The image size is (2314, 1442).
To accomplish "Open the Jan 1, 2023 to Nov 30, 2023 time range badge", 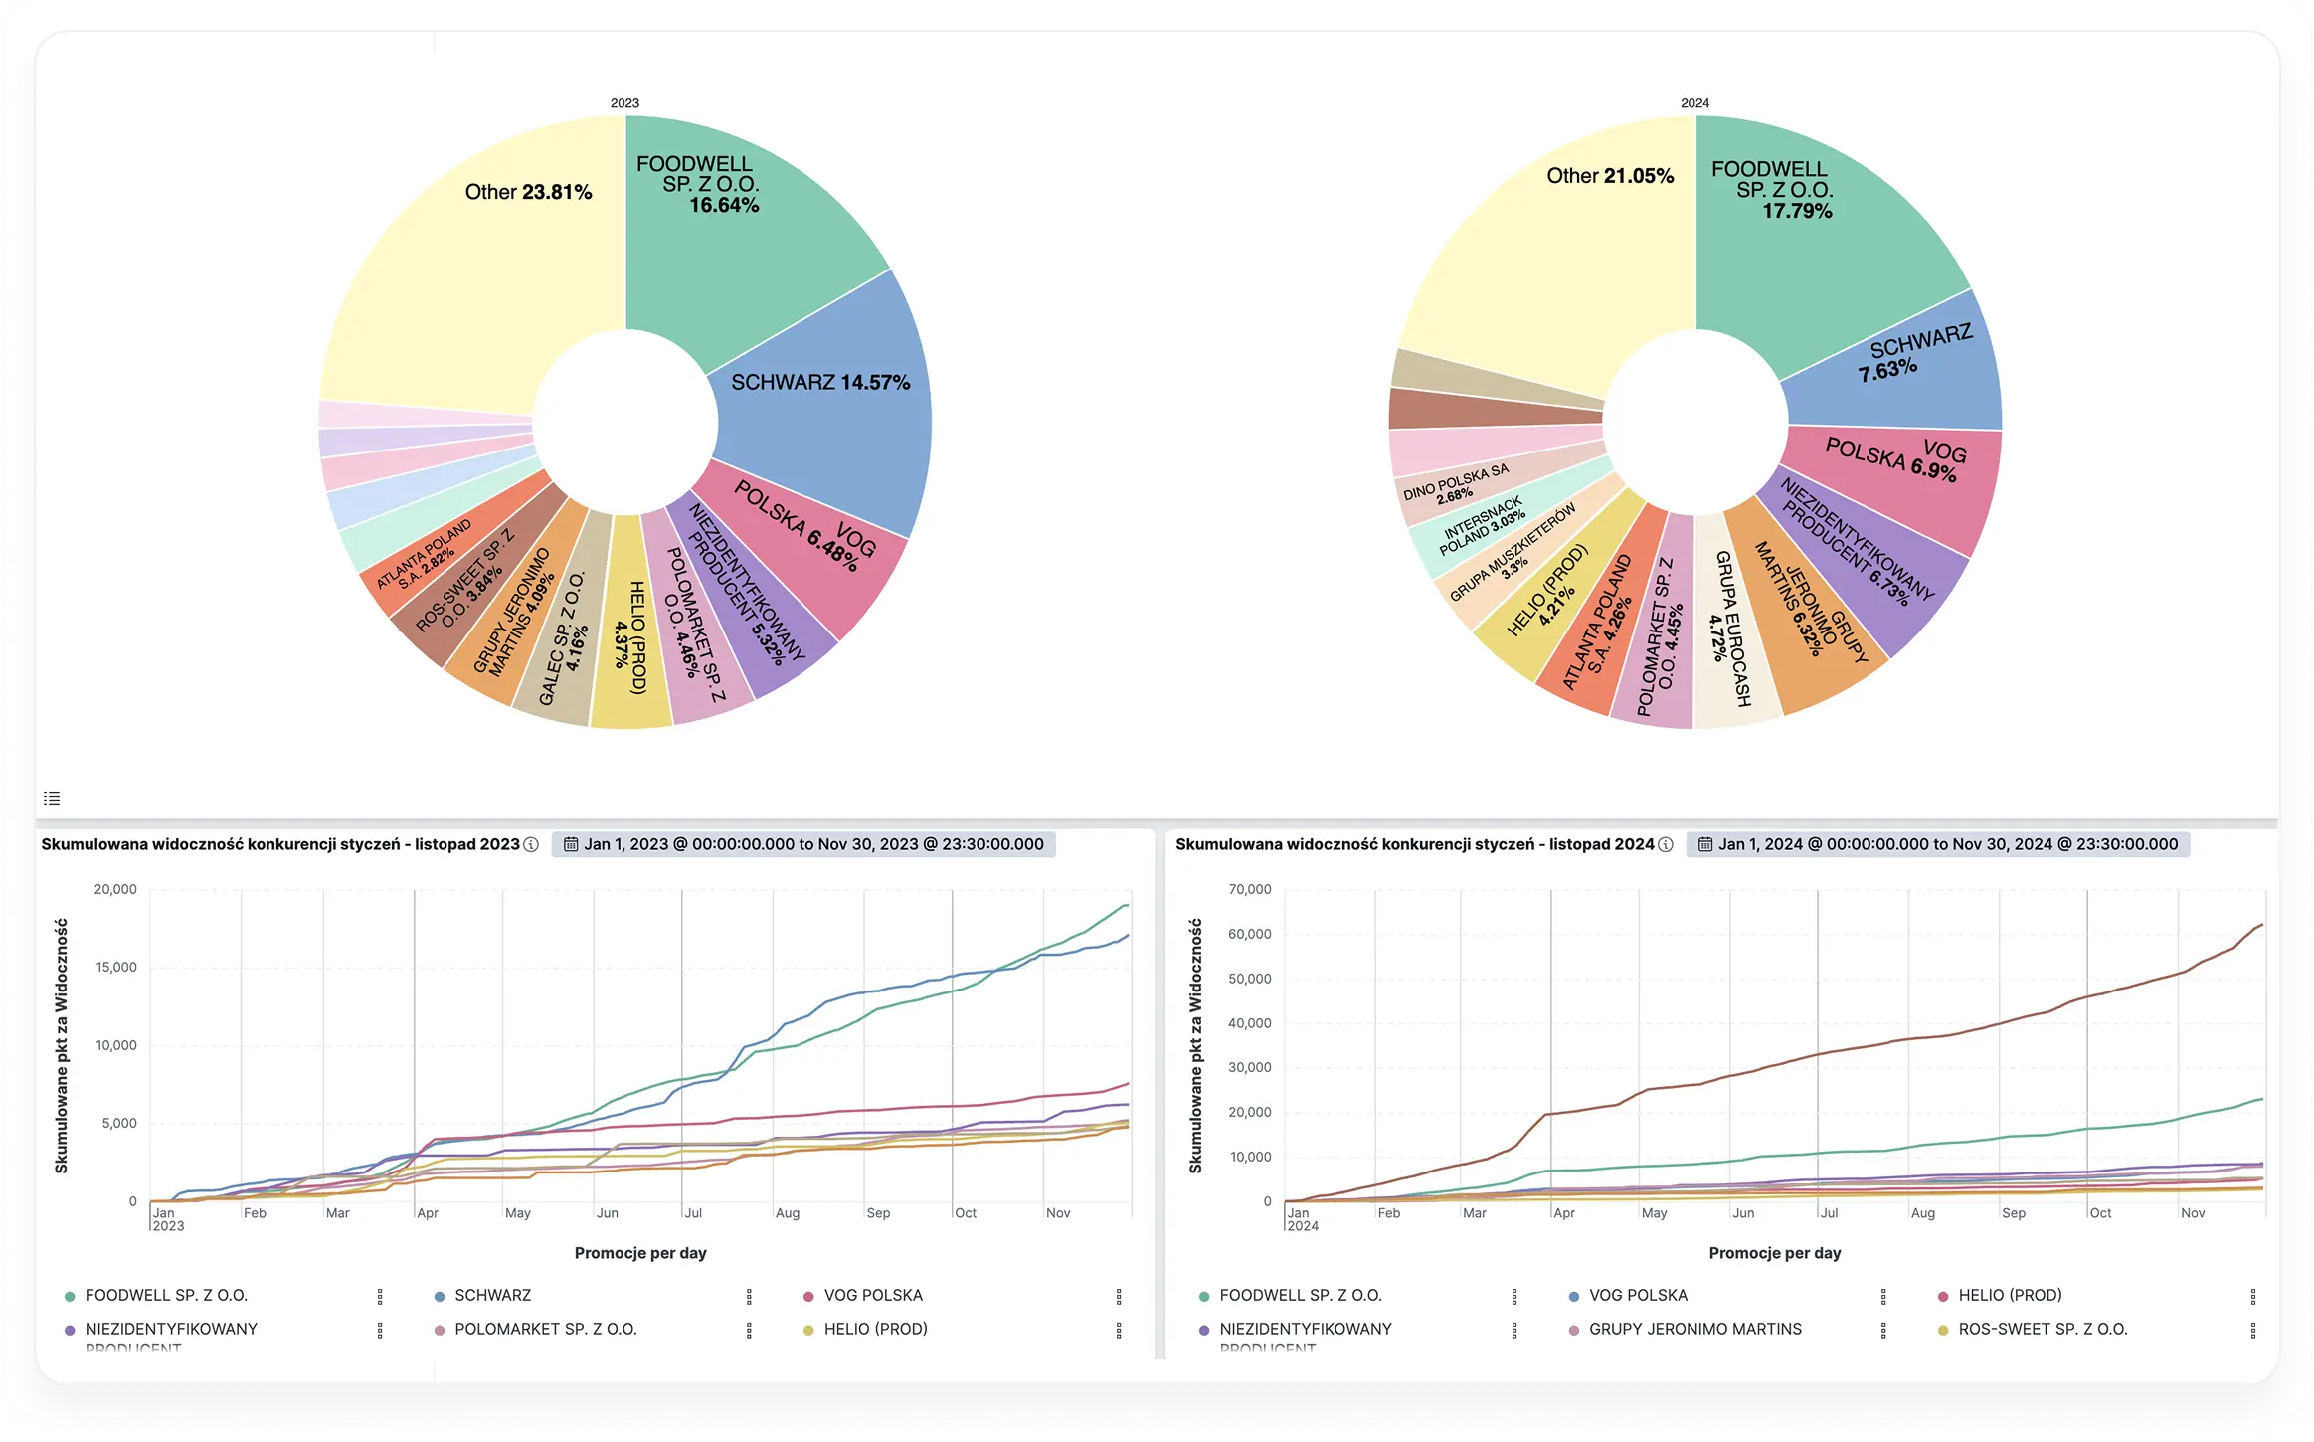I will pos(803,844).
